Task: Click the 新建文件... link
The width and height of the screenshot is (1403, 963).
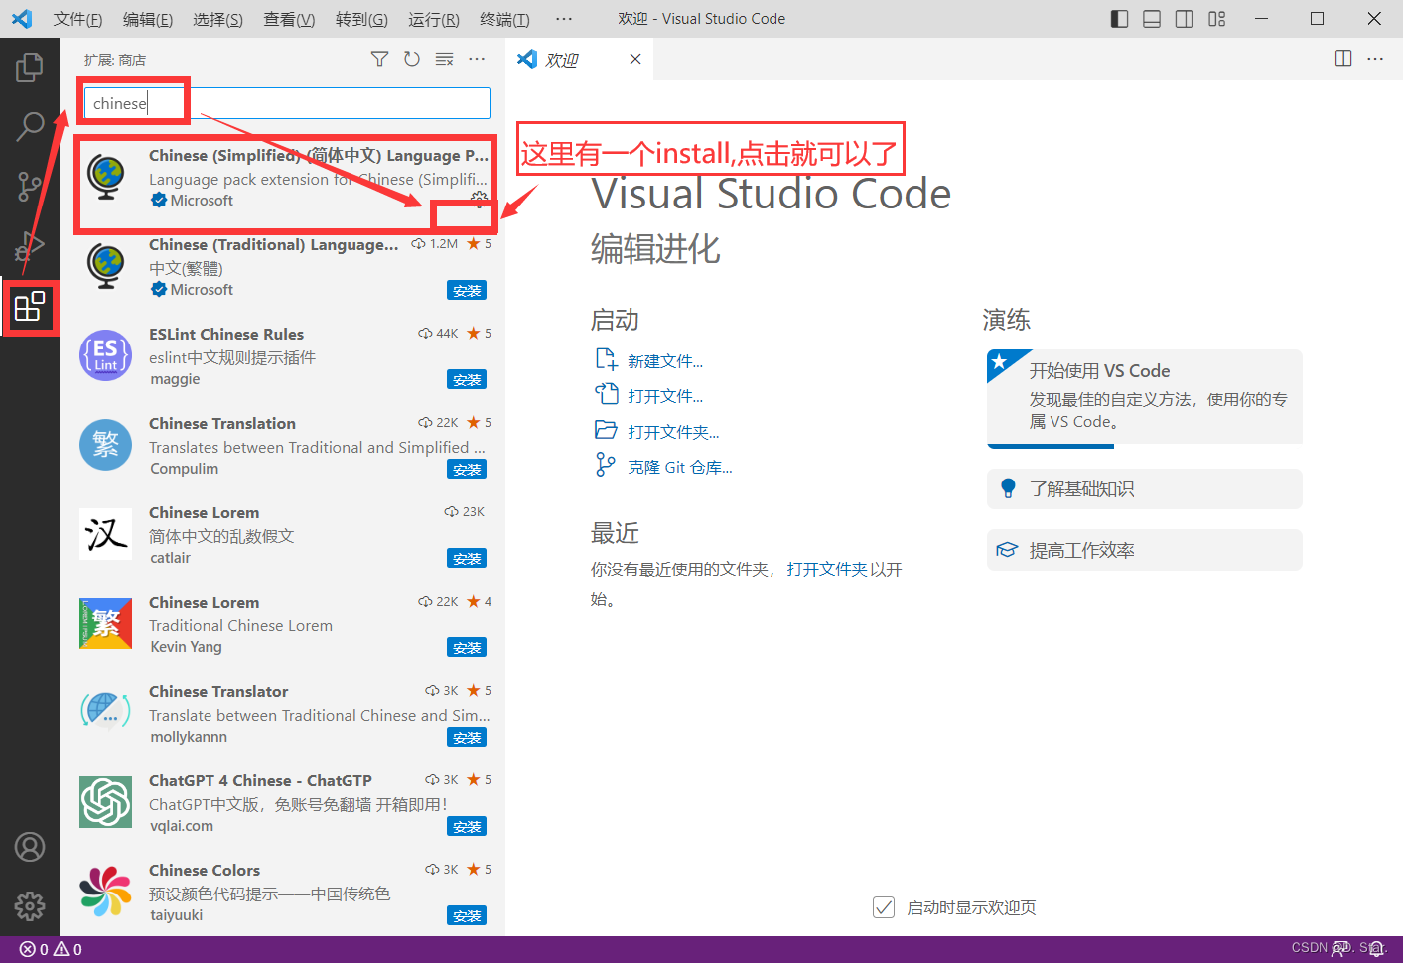Action: [665, 361]
